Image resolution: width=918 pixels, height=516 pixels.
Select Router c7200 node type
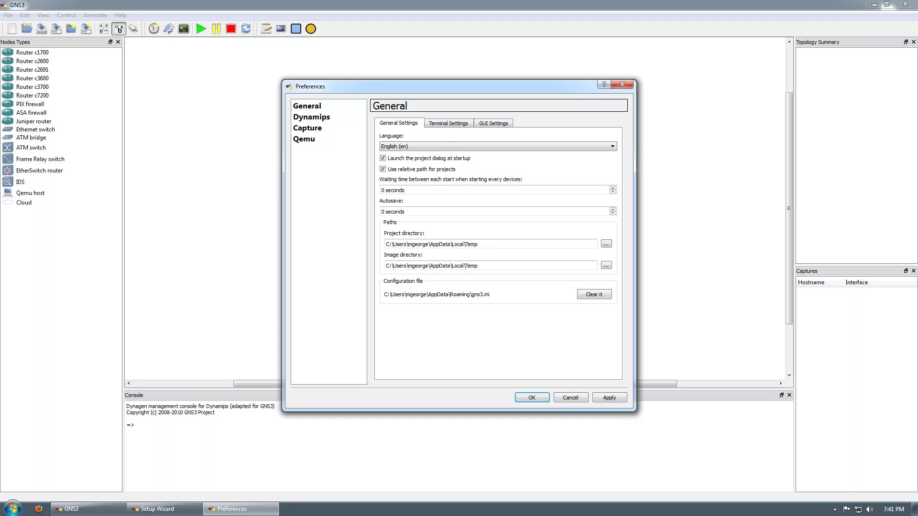point(32,96)
